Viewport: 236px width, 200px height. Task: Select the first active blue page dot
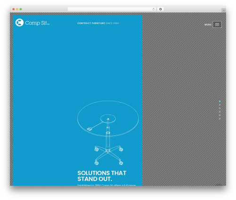pos(219,101)
